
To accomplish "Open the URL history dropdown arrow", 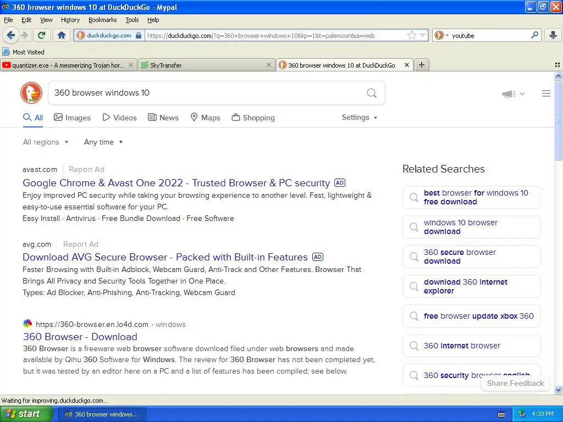I will tap(423, 35).
